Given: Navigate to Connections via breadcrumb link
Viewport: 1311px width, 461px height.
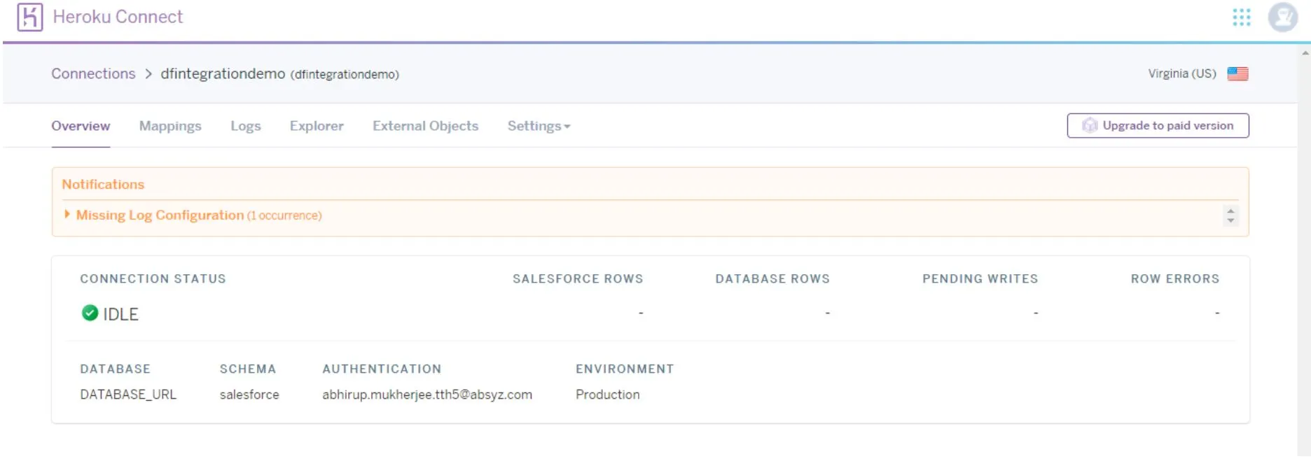Looking at the screenshot, I should pyautogui.click(x=93, y=74).
